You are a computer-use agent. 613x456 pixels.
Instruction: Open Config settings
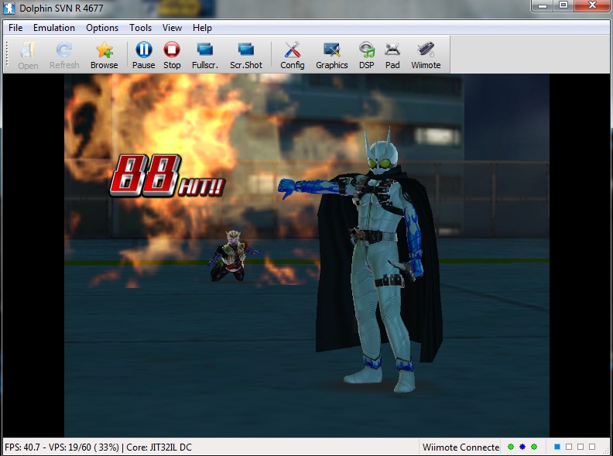(292, 55)
